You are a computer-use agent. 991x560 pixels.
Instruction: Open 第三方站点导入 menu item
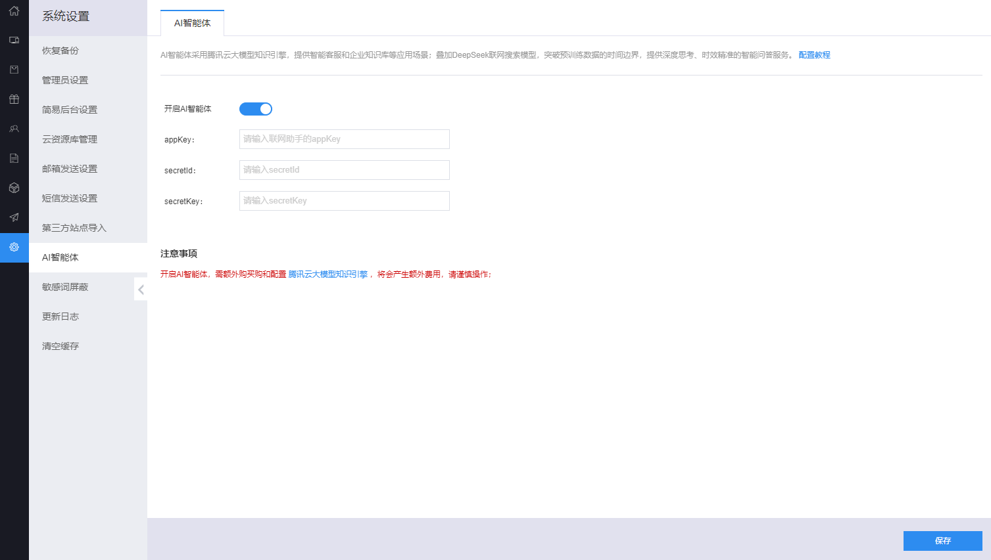point(88,228)
